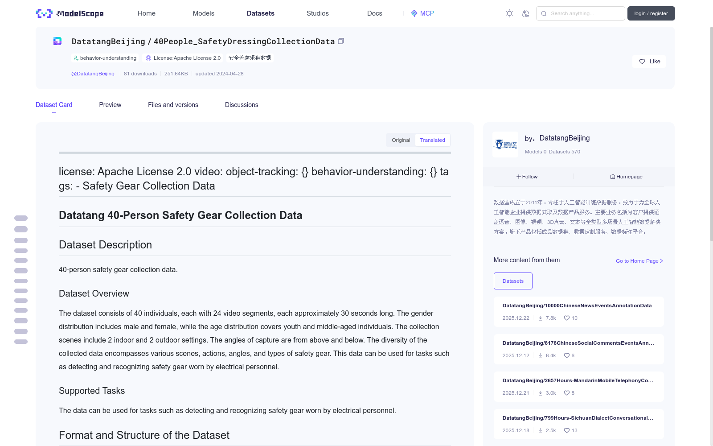Open the language switch icon
Image resolution: width=713 pixels, height=446 pixels.
click(x=525, y=13)
